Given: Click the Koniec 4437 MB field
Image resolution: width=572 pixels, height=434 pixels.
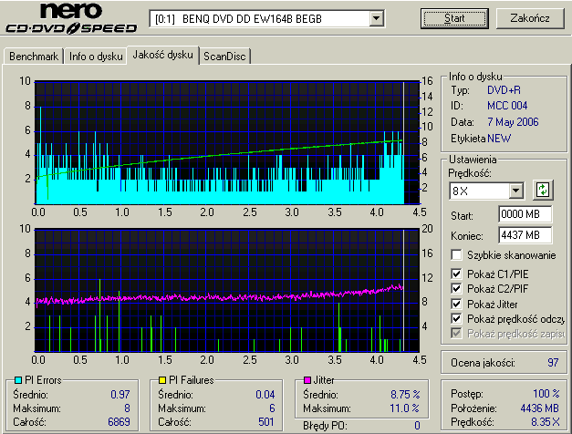Looking at the screenshot, I should click(x=525, y=235).
